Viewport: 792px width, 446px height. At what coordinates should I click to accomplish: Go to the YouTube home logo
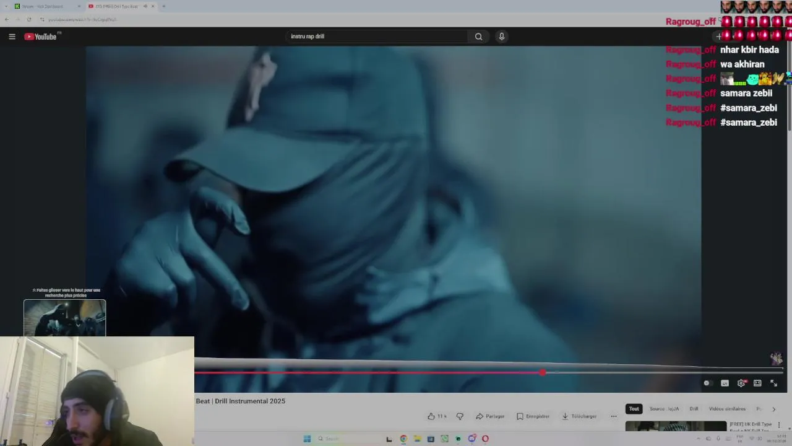(x=42, y=37)
